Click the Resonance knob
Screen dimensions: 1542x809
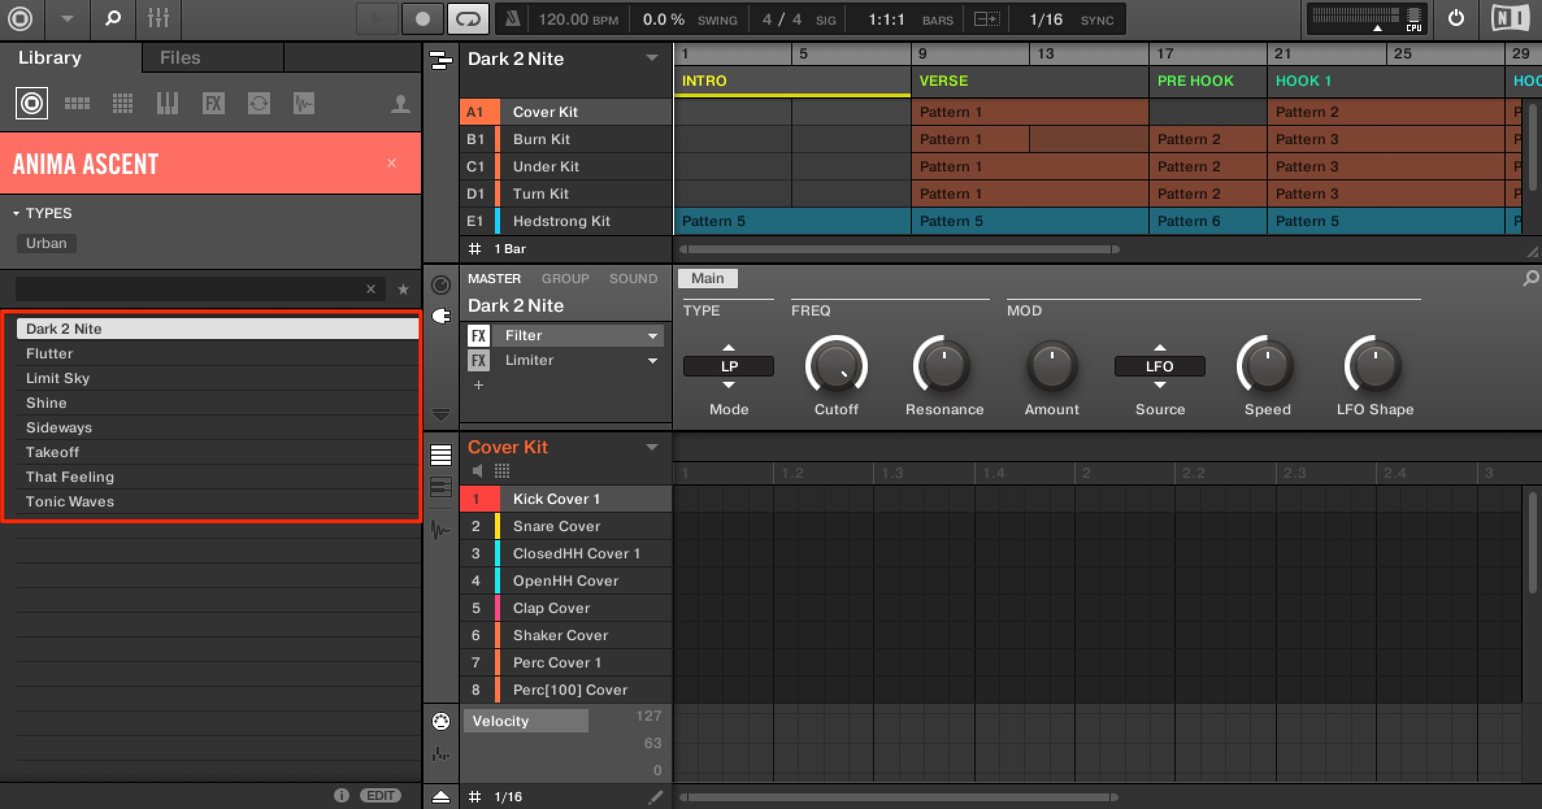[x=944, y=366]
